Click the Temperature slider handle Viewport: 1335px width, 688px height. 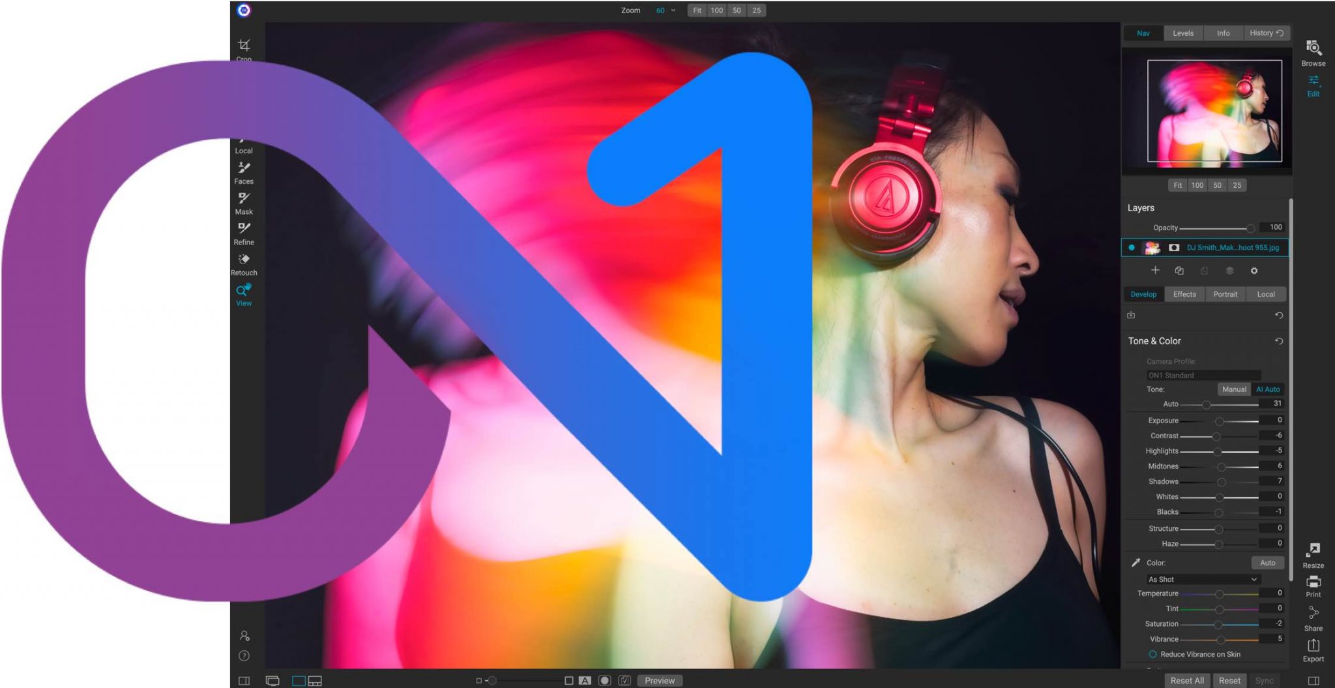pos(1219,594)
